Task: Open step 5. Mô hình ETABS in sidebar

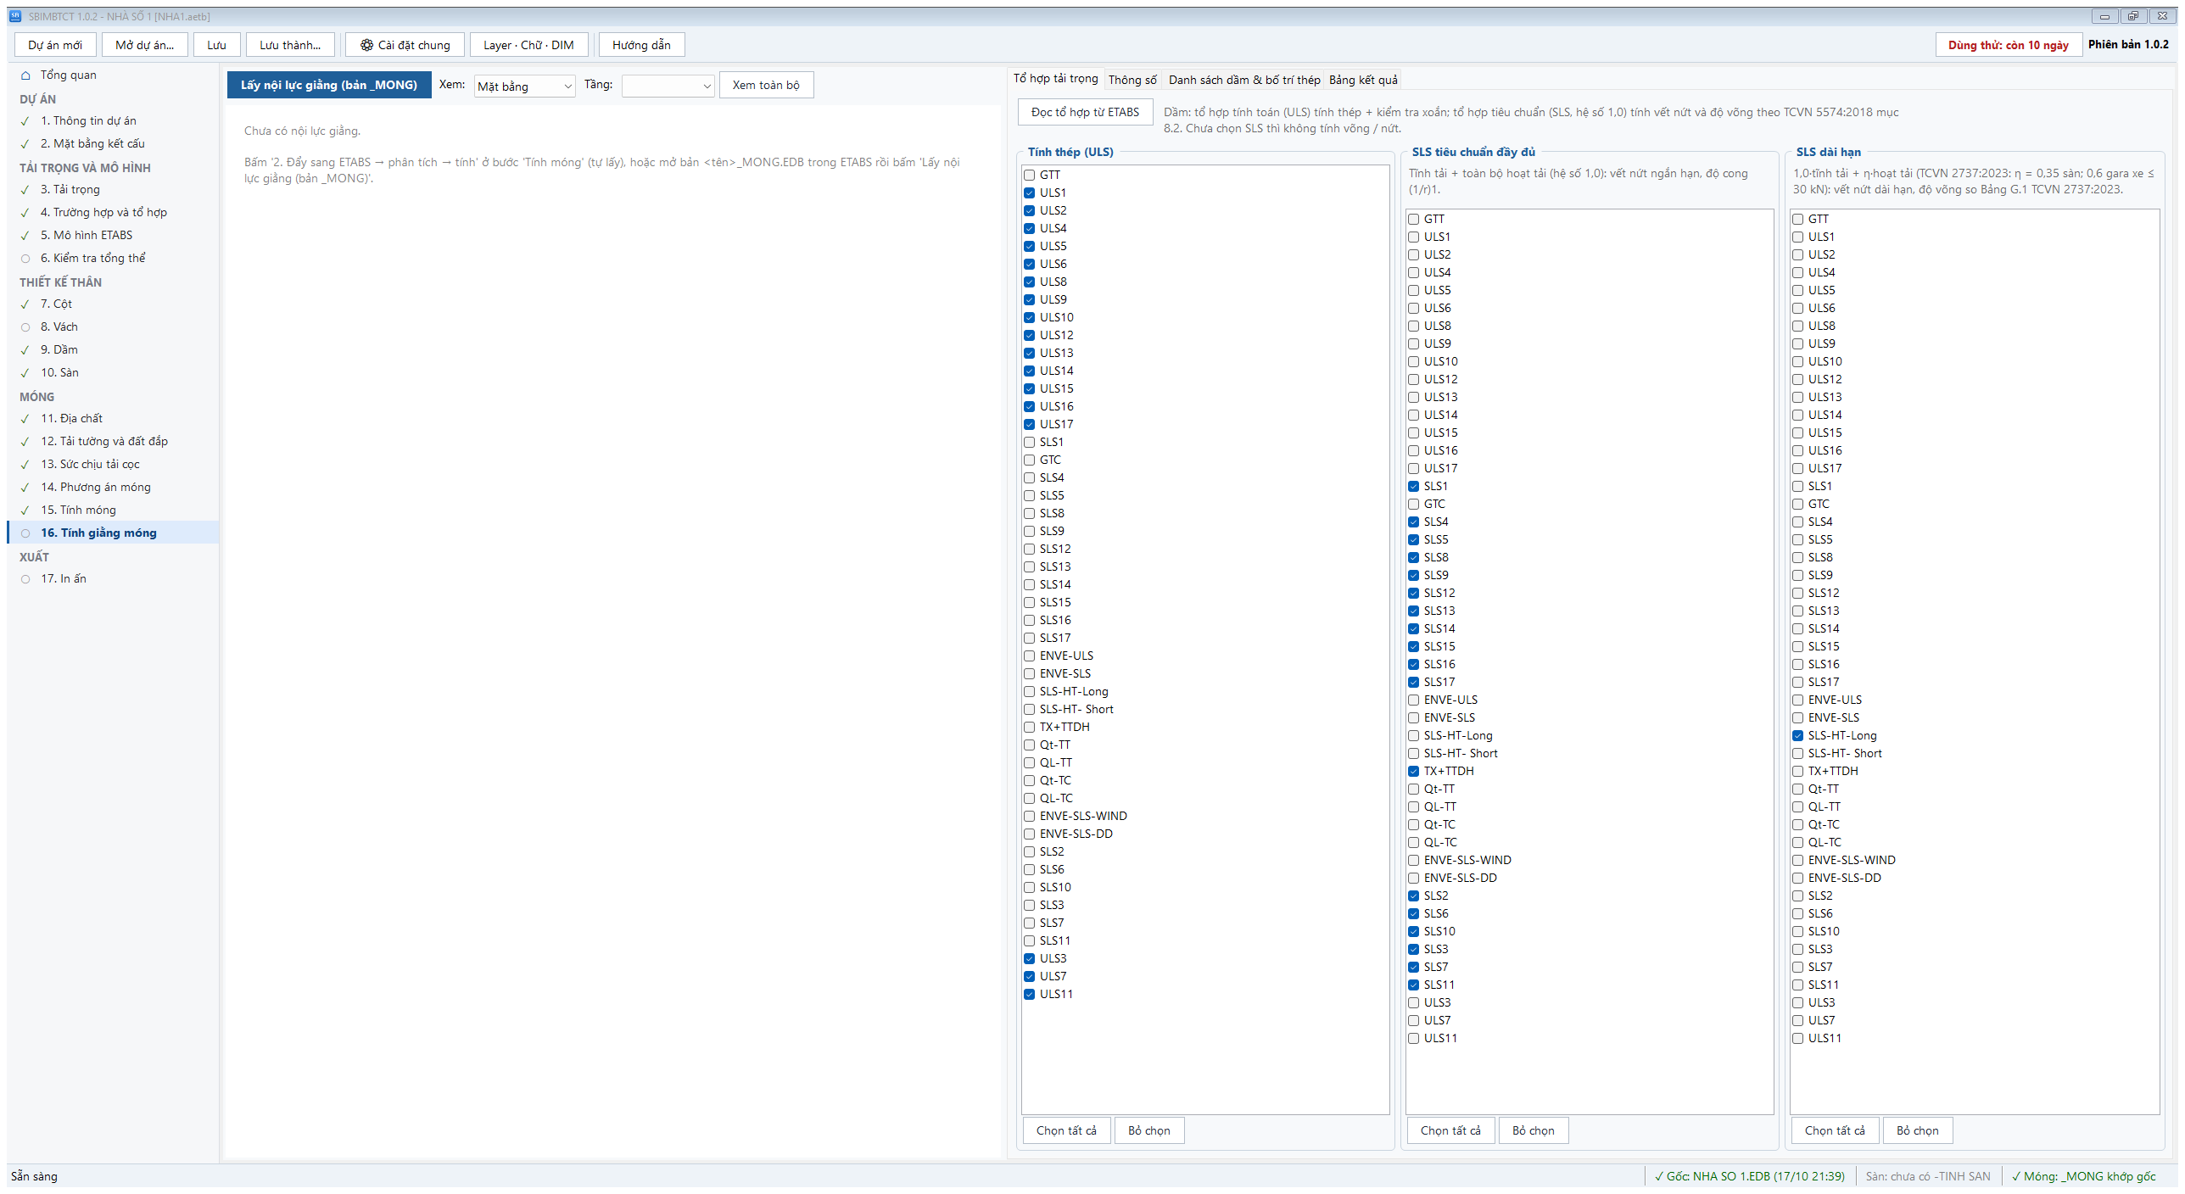Action: [x=113, y=235]
